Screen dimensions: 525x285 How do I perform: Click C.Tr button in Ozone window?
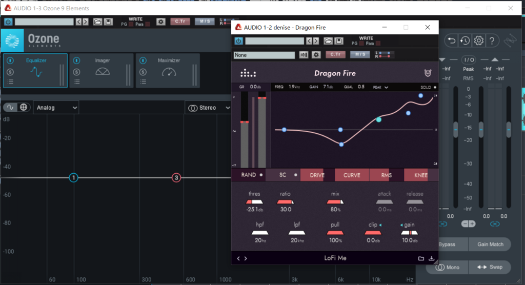[x=180, y=22]
